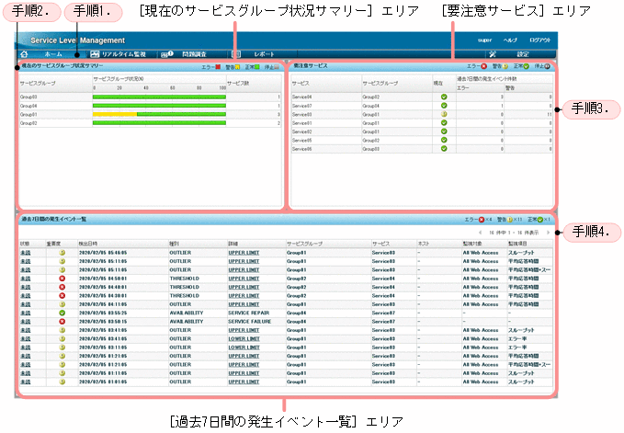Click the green 正常 legend icon in 要注意サービス header
This screenshot has width=624, height=433.
(x=527, y=66)
